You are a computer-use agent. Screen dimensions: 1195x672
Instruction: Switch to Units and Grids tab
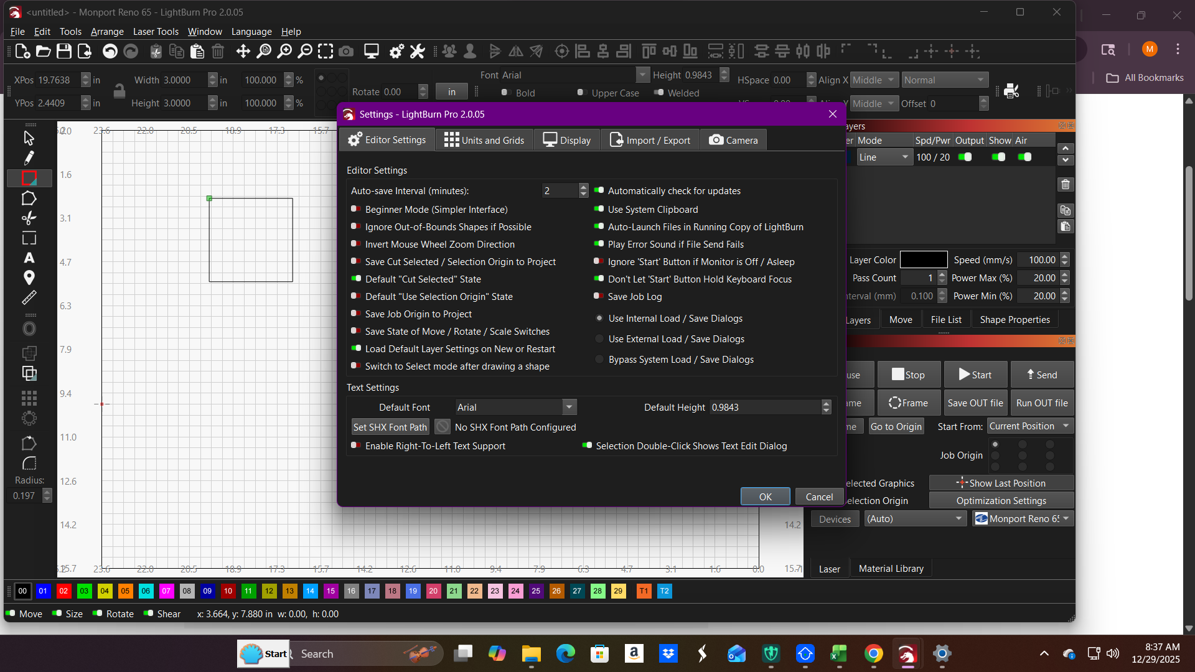(484, 140)
